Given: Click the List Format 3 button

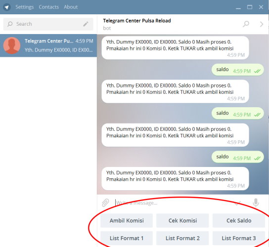Looking at the screenshot, I should tap(239, 238).
